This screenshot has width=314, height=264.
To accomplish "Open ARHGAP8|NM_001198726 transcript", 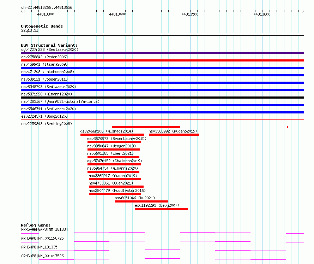I will (x=42, y=238).
